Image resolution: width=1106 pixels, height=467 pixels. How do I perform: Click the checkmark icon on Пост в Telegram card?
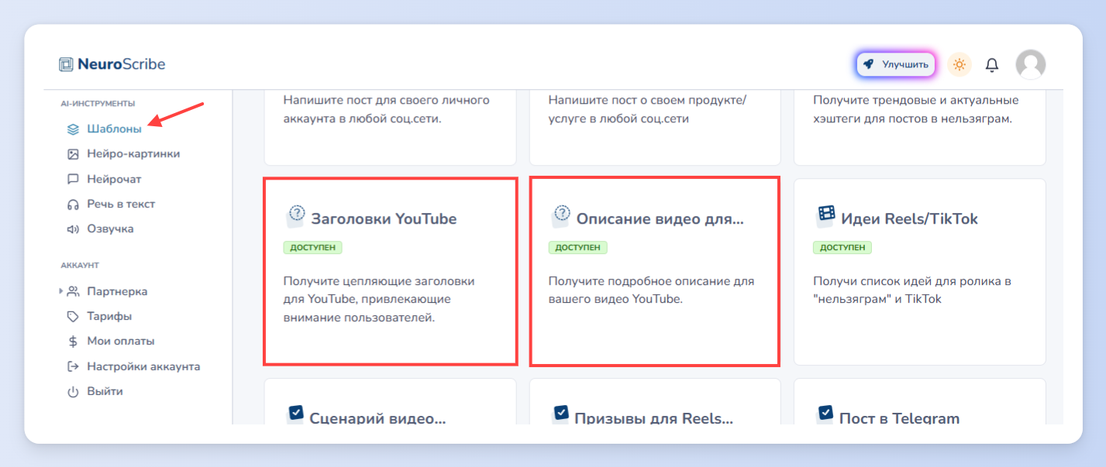coord(826,414)
